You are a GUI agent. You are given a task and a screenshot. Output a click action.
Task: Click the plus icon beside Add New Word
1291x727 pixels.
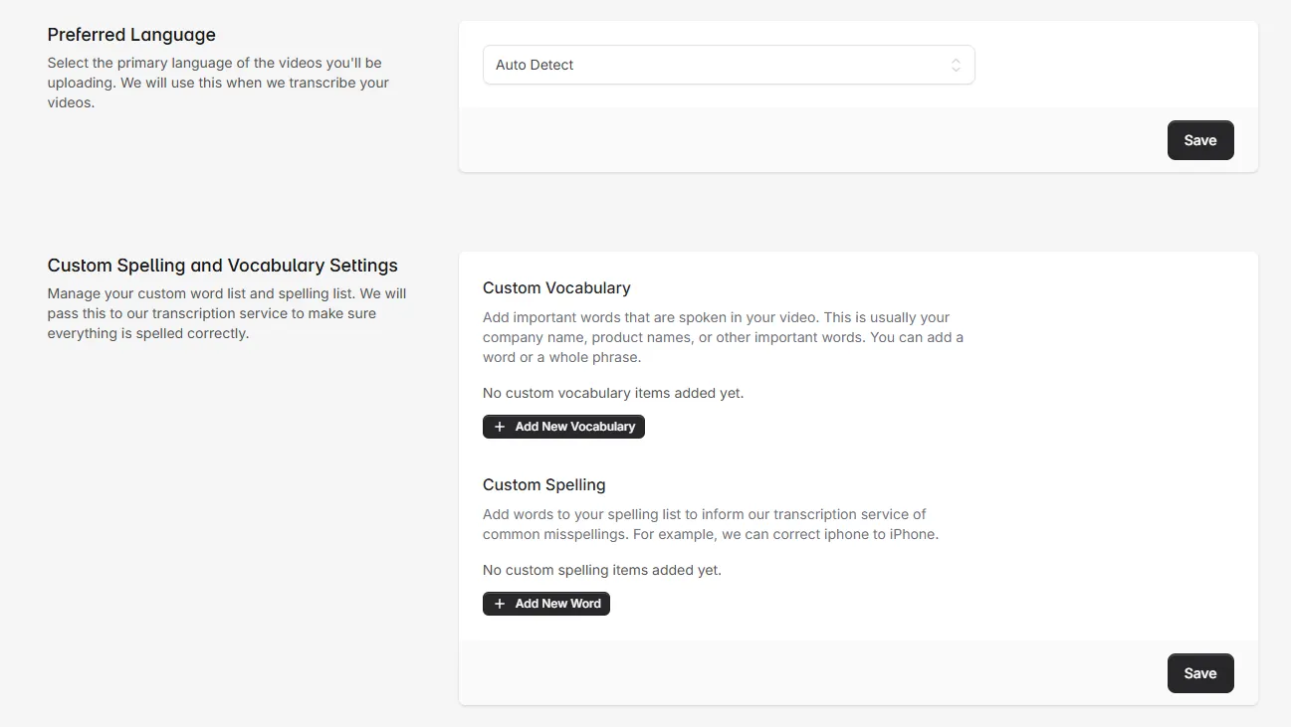coord(500,604)
